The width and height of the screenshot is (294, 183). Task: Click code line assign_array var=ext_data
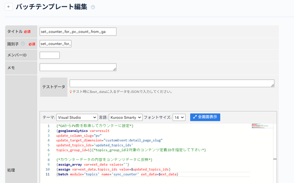(x=93, y=164)
